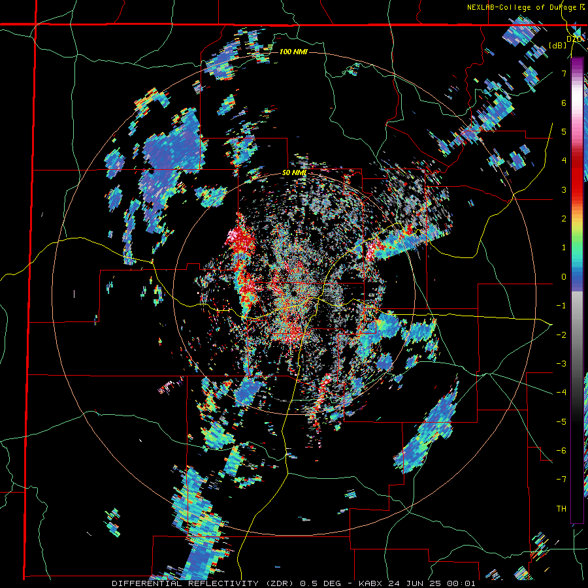The width and height of the screenshot is (588, 588).
Task: Click the 2 value on the dB scale
Action: pos(564,219)
